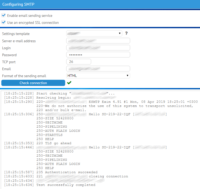
Task: Focus the Server e-mail address field
Action: pos(98,41)
